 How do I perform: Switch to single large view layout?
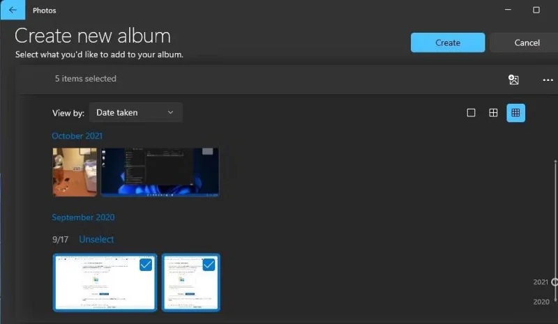click(x=471, y=113)
